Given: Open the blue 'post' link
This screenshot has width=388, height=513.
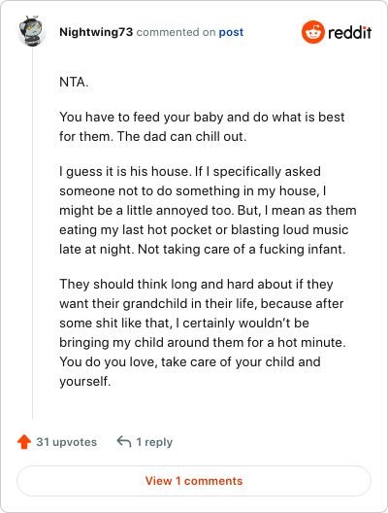Looking at the screenshot, I should point(231,32).
